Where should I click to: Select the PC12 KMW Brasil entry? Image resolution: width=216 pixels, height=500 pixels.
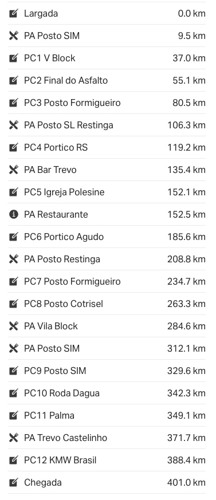coord(107,460)
